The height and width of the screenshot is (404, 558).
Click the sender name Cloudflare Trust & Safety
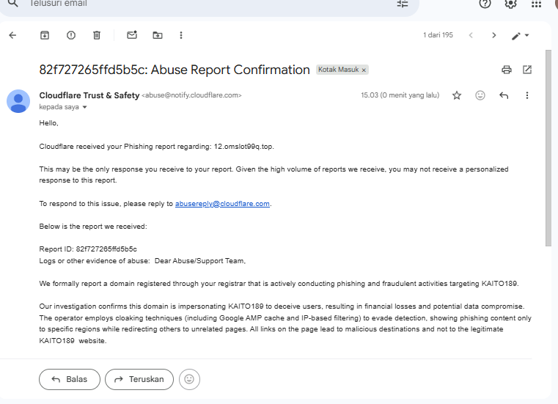(x=89, y=95)
